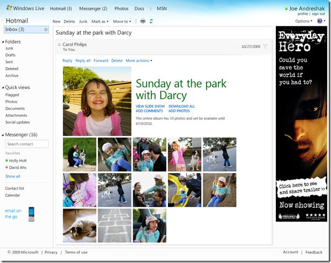Open the Mark as dropdown
The width and height of the screenshot is (331, 263).
click(x=100, y=22)
